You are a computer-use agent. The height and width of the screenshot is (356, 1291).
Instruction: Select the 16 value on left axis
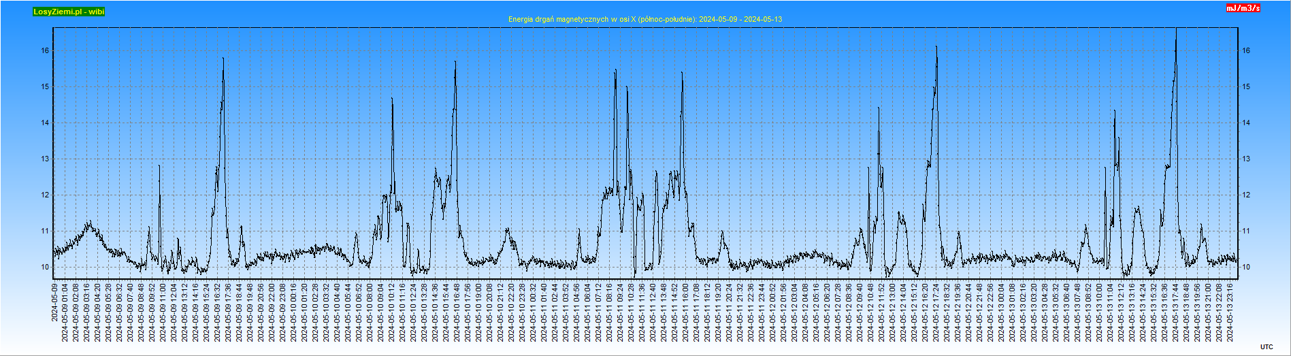pos(44,51)
